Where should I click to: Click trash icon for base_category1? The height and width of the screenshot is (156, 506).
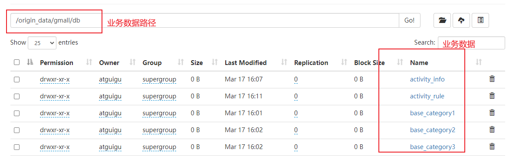tap(492, 113)
